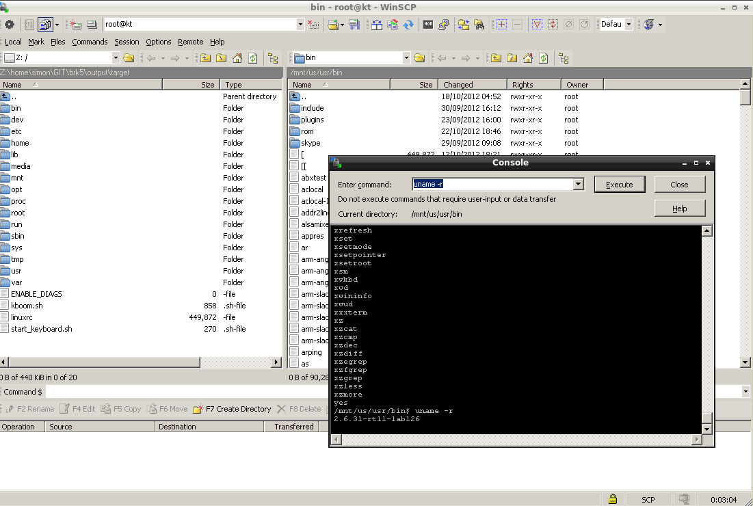Open the Commands menu
This screenshot has width=753, height=506.
point(90,42)
